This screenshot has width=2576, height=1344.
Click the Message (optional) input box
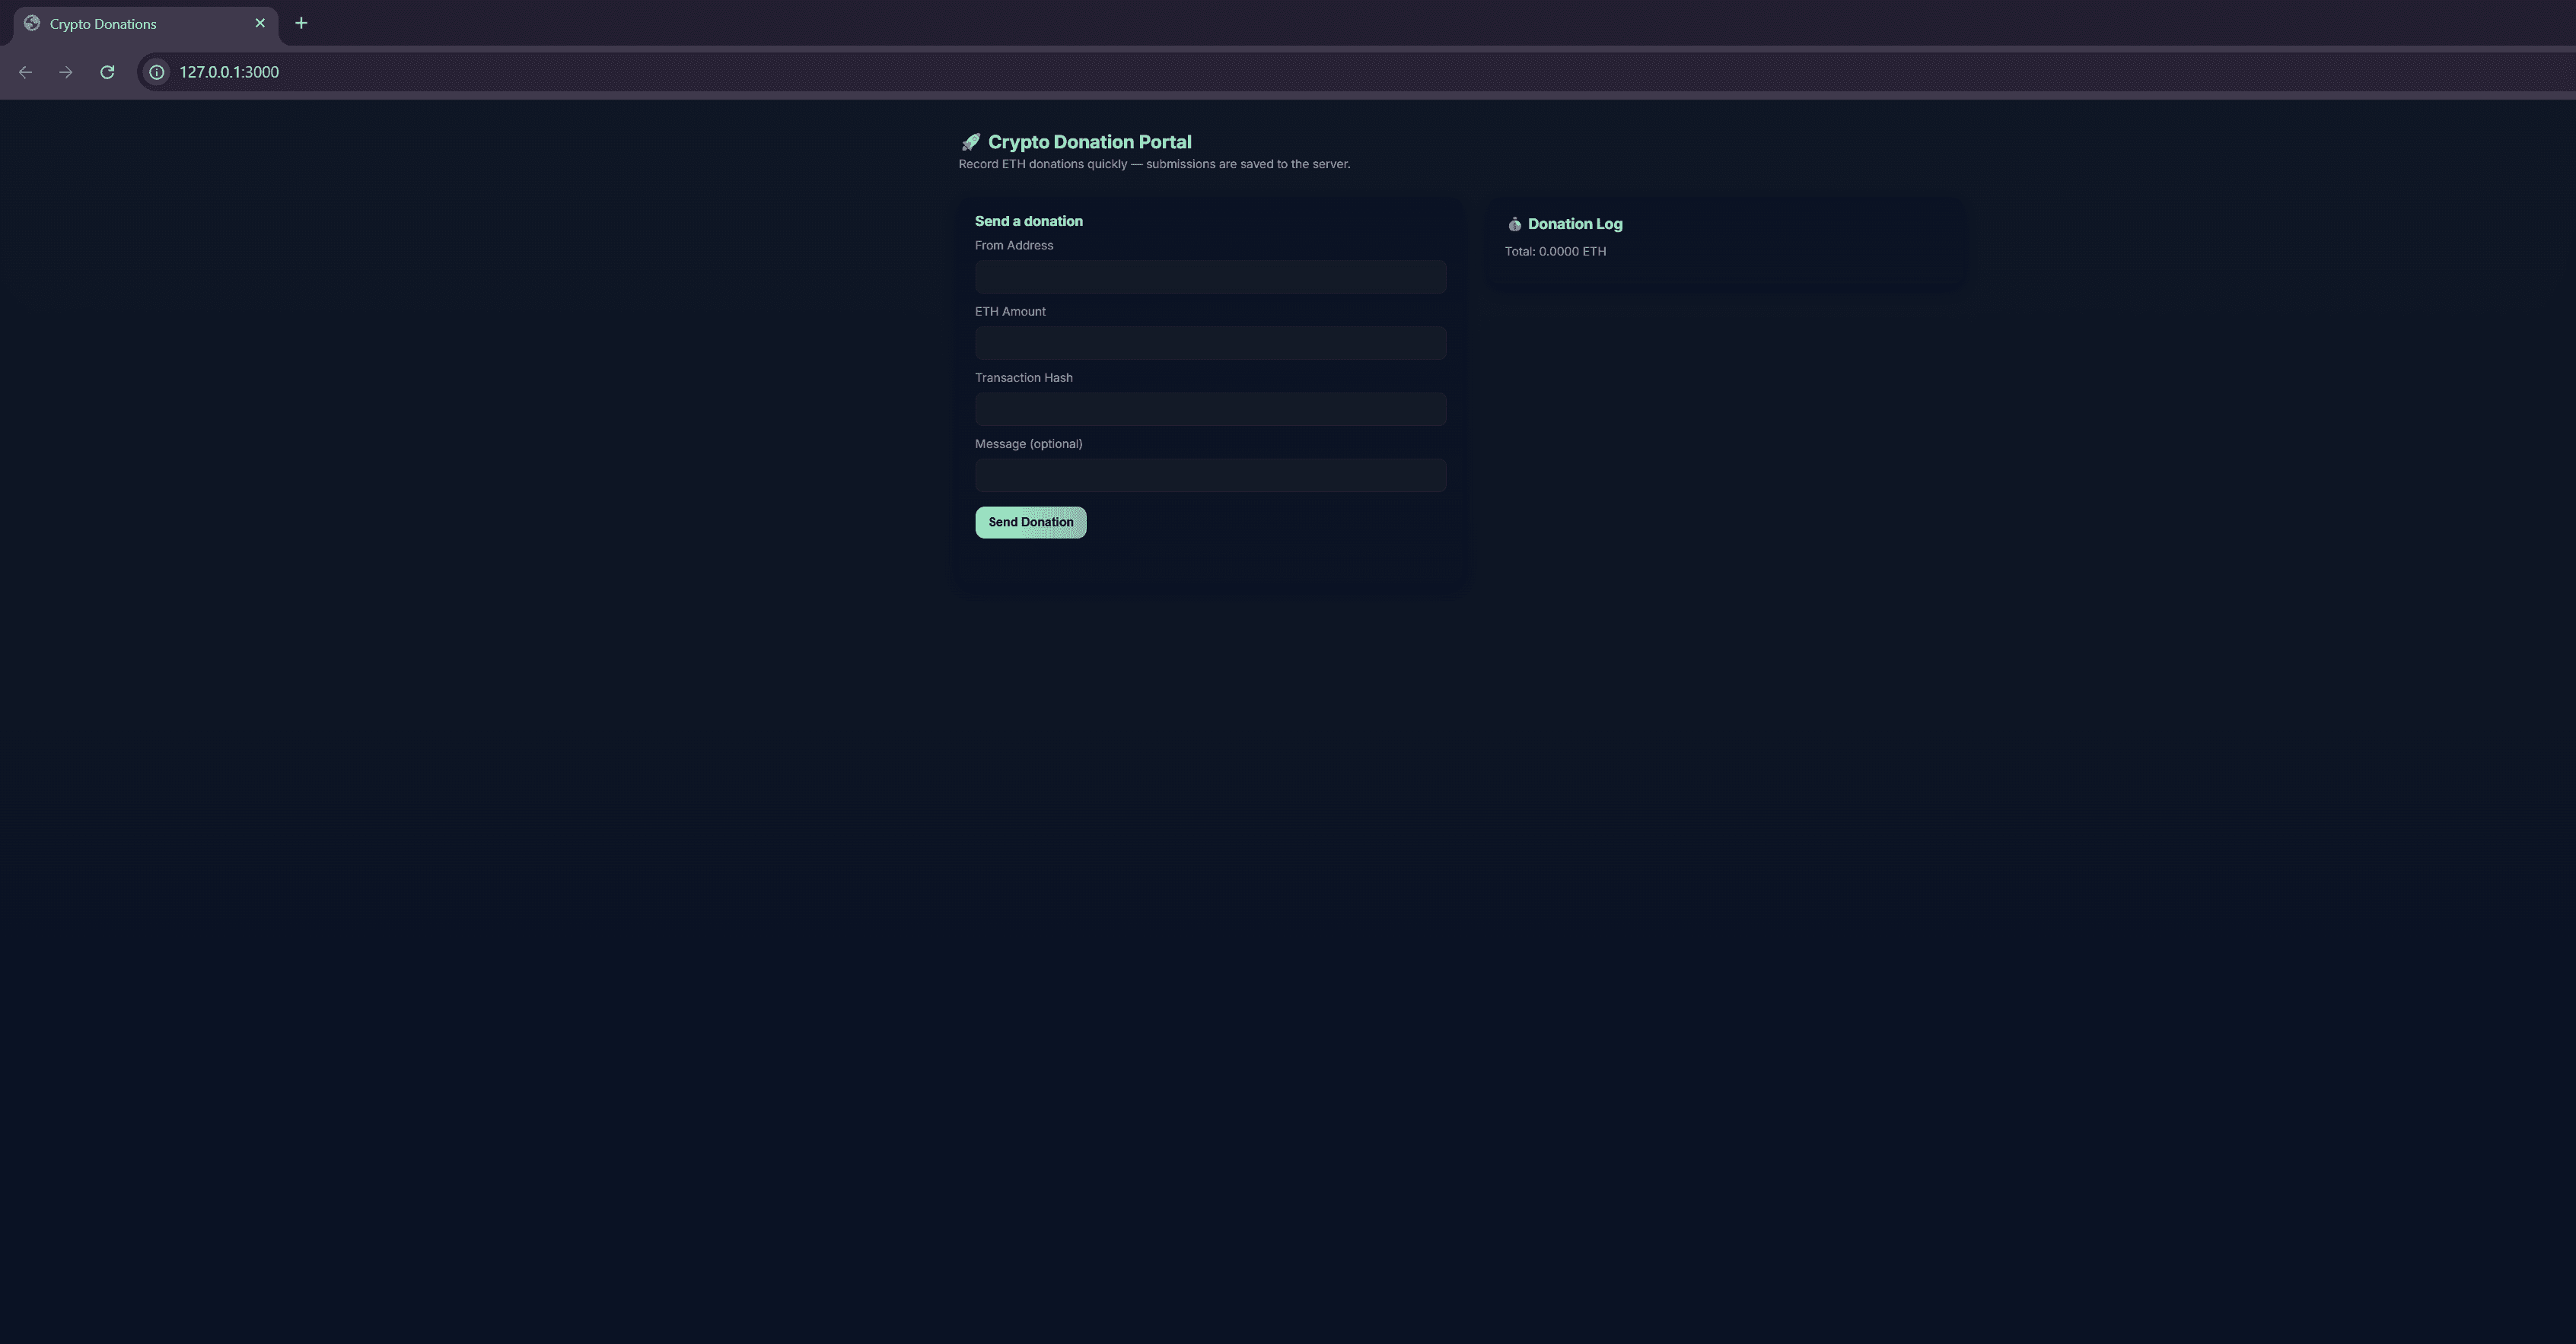(1210, 475)
